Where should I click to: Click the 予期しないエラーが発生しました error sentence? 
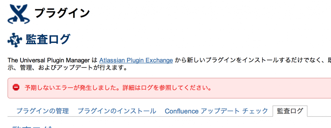(x=73, y=88)
